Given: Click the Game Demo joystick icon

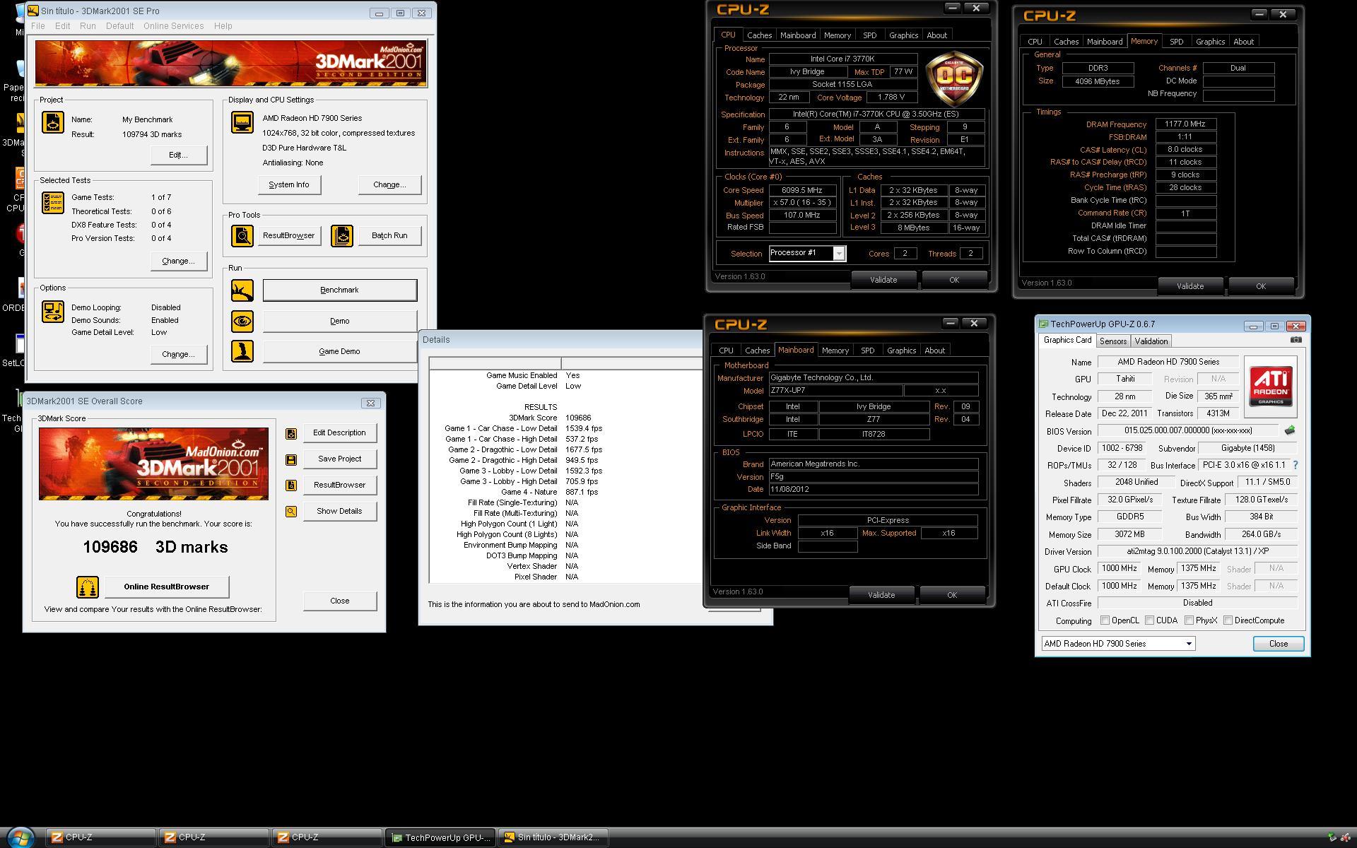Looking at the screenshot, I should click(x=242, y=351).
